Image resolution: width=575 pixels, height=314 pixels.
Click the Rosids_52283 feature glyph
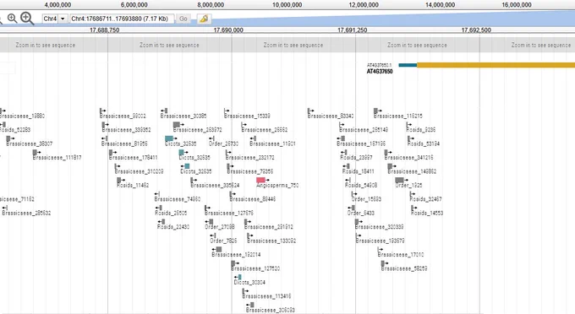click(x=3, y=125)
